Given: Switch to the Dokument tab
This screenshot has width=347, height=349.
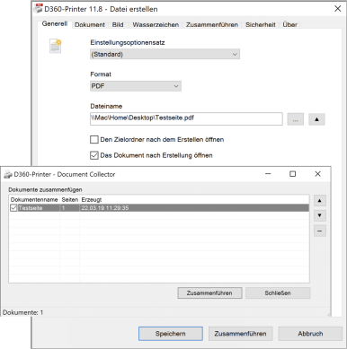Looking at the screenshot, I should point(90,25).
